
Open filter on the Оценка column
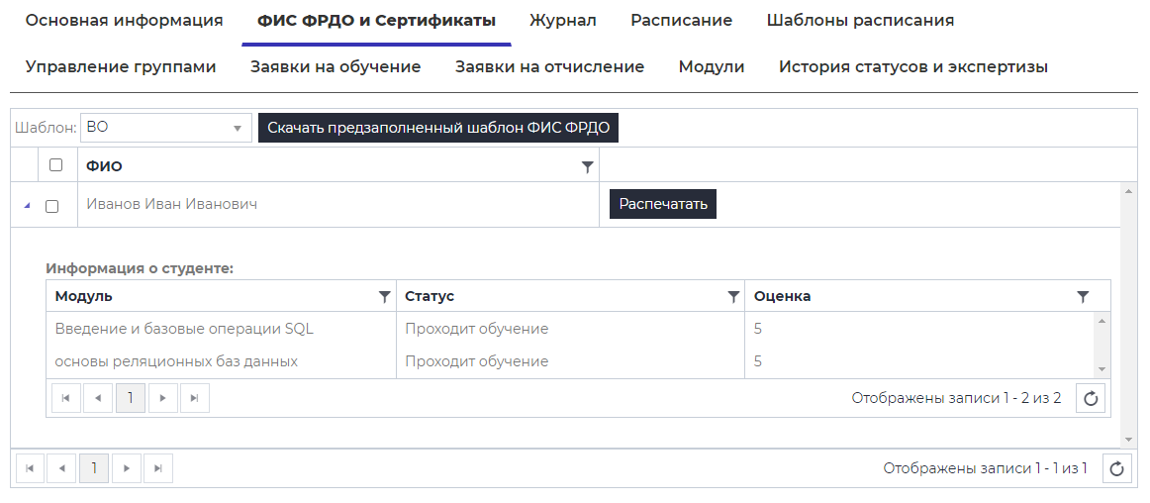(1083, 296)
